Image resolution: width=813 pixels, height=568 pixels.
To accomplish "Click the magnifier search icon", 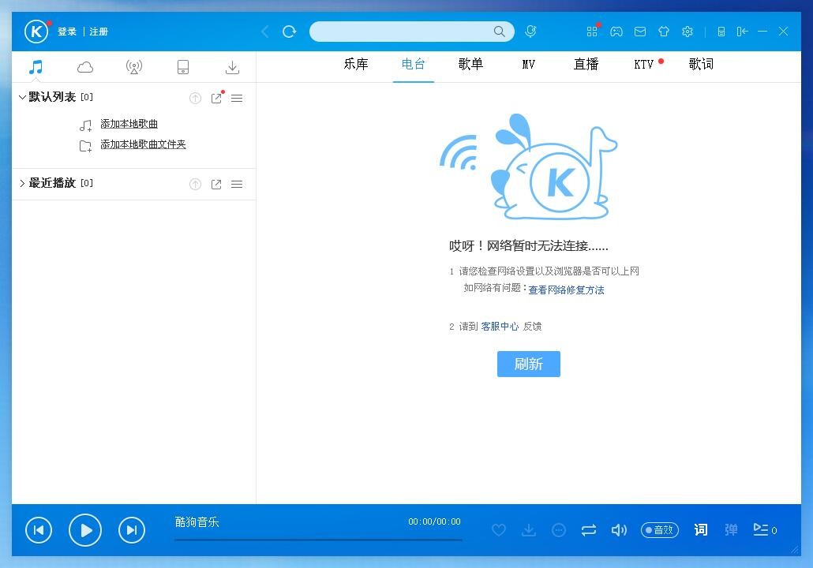I will [499, 32].
